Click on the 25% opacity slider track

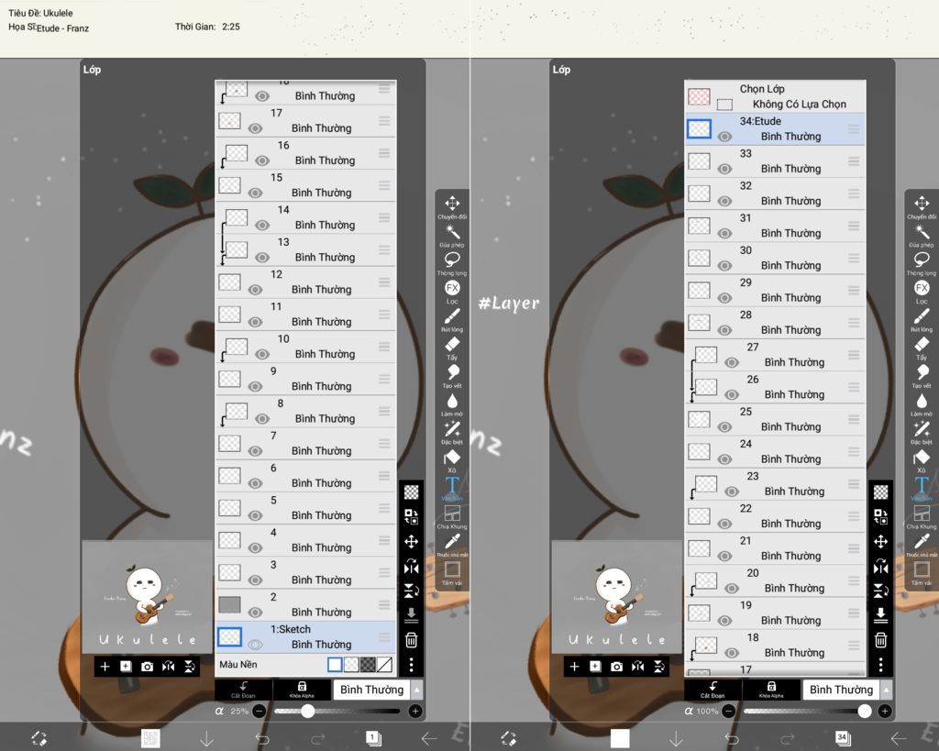337,711
